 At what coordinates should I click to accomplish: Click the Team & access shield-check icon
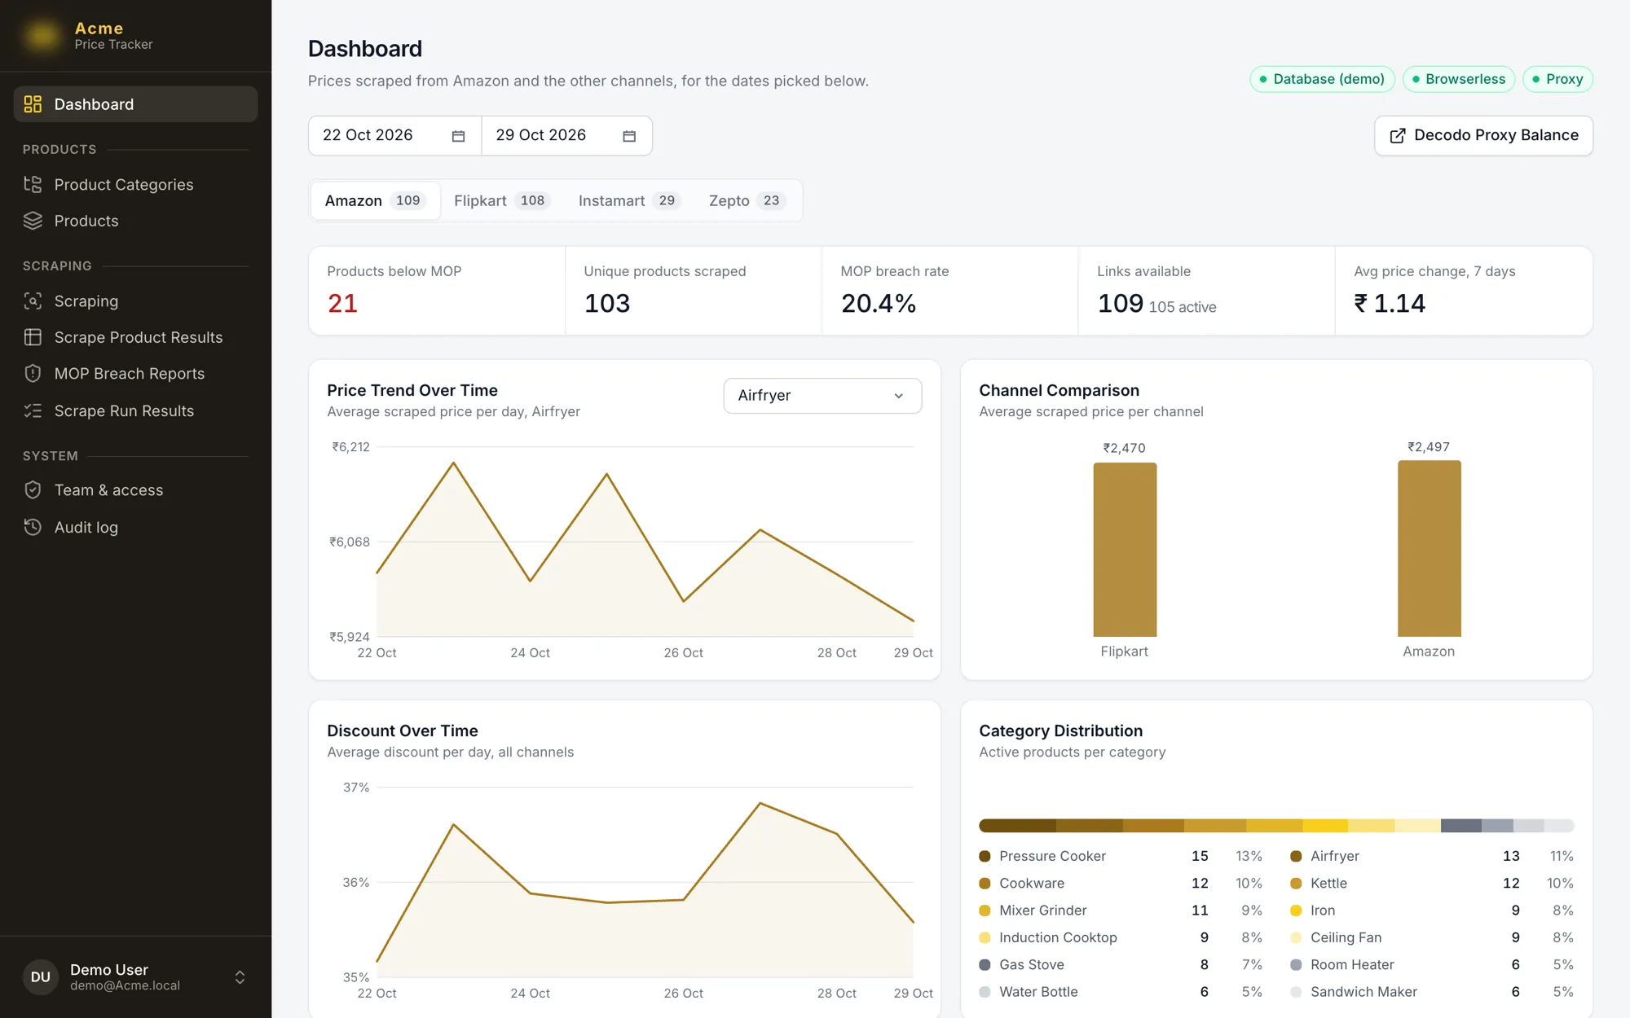33,490
